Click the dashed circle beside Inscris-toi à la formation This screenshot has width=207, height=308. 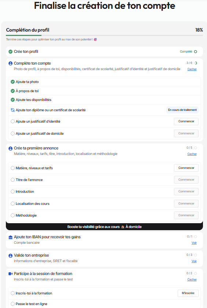[x=12, y=293]
